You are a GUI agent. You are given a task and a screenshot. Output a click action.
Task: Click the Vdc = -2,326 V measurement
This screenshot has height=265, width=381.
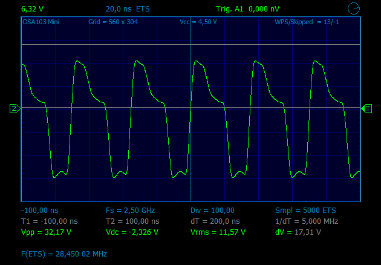[x=132, y=232]
